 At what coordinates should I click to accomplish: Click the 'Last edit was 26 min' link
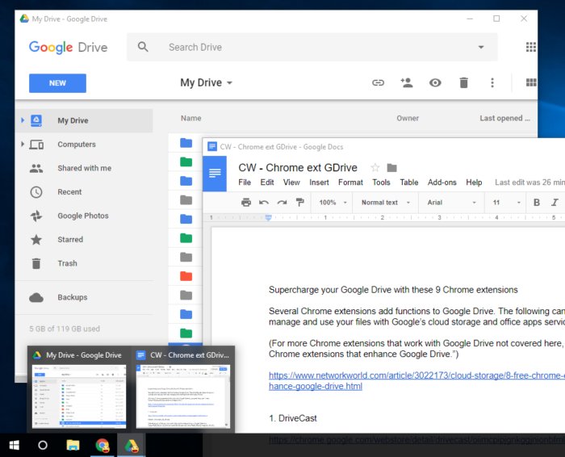529,182
